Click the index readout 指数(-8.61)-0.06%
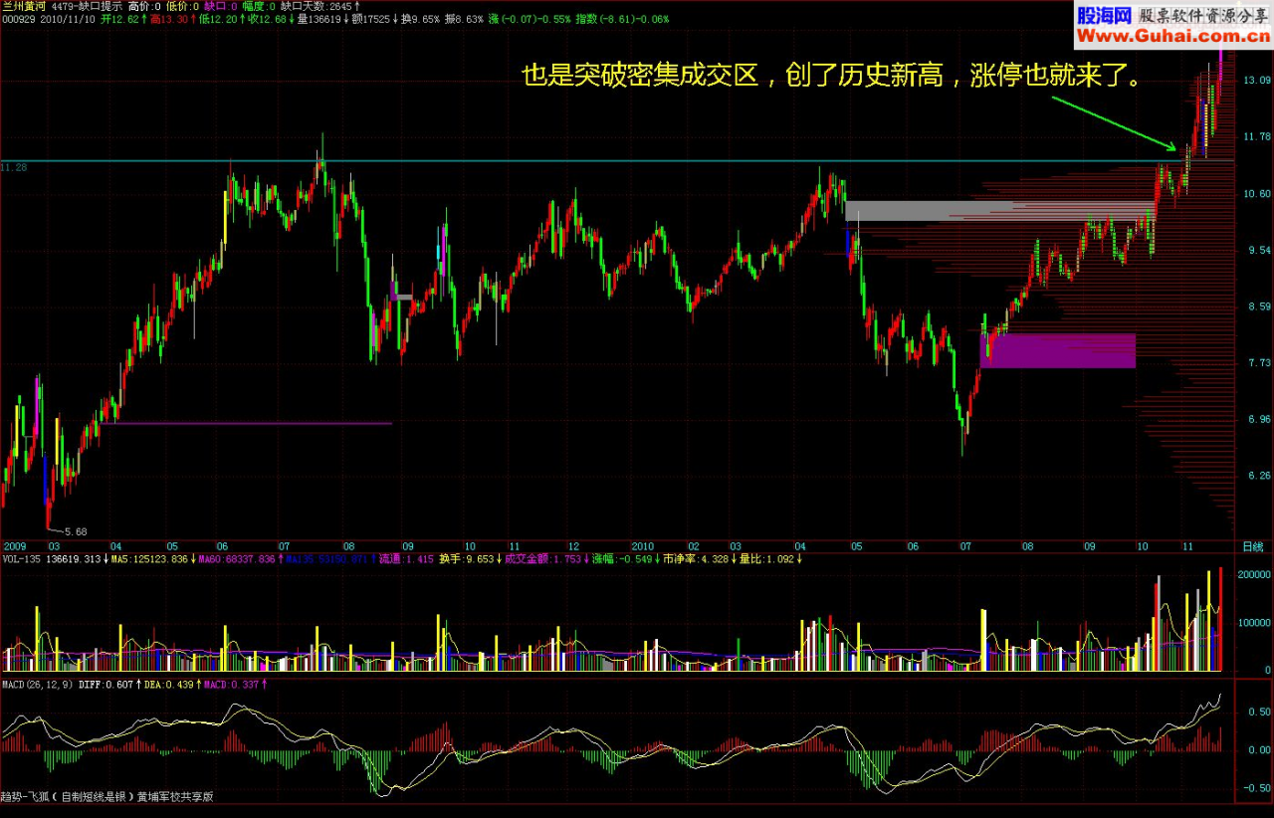The image size is (1274, 818). (x=620, y=19)
